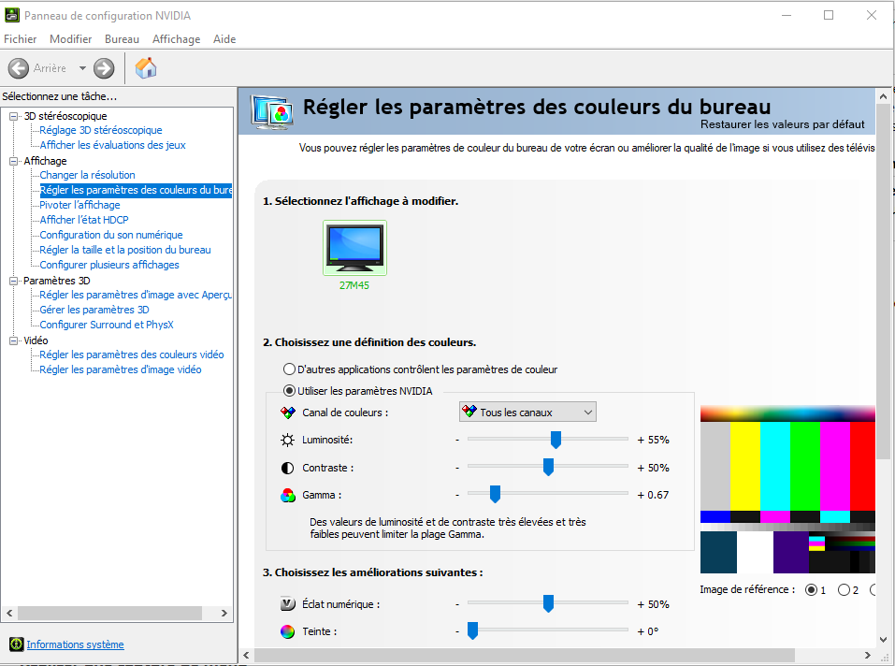Click the task tree horizontal scrollbar right arrow
895x666 pixels.
click(224, 613)
